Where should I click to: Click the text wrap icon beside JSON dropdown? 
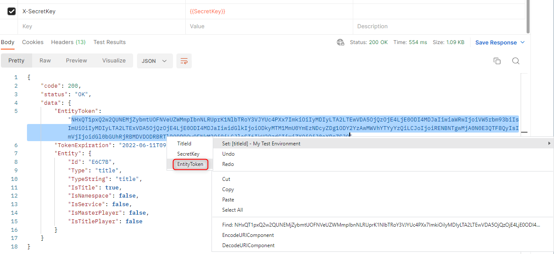click(x=184, y=61)
